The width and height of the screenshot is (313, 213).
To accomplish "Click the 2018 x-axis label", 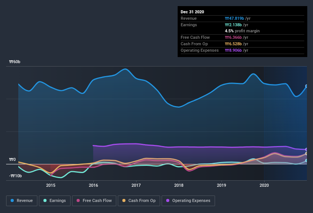I will point(179,185).
